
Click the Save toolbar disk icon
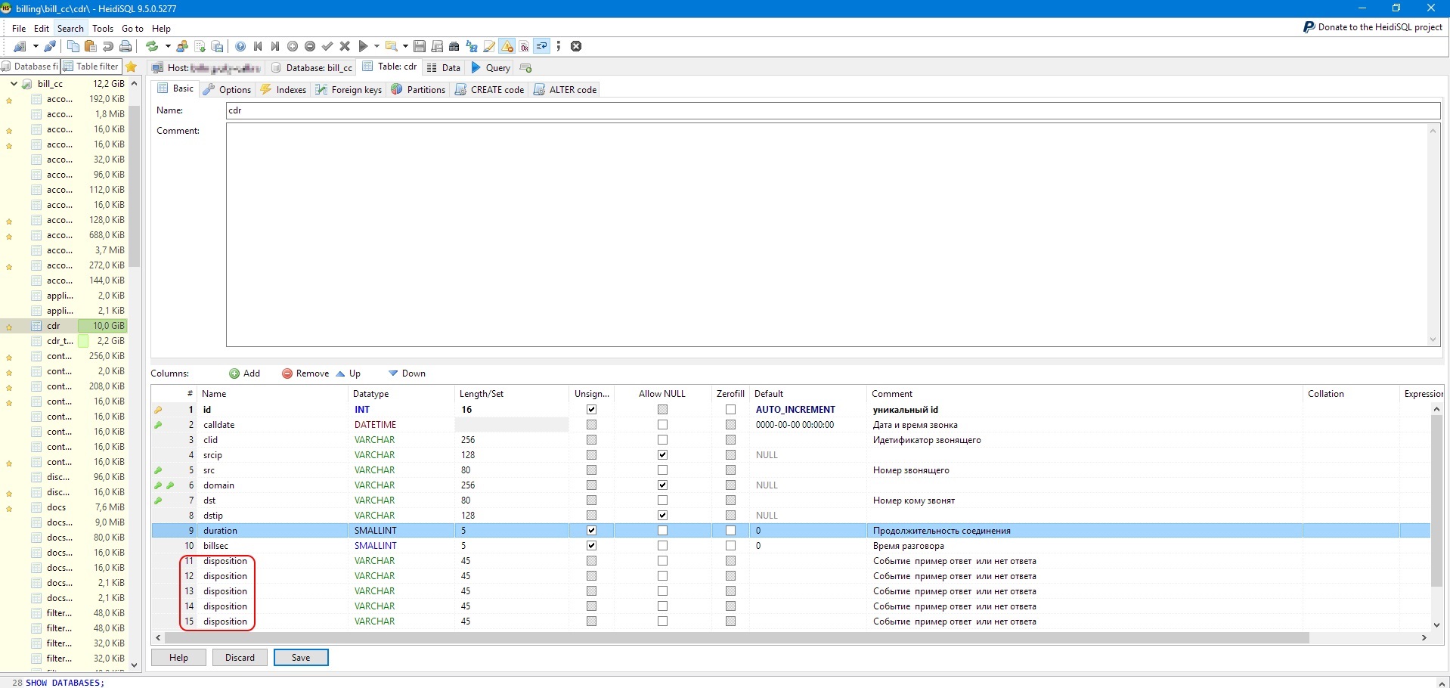tap(419, 46)
